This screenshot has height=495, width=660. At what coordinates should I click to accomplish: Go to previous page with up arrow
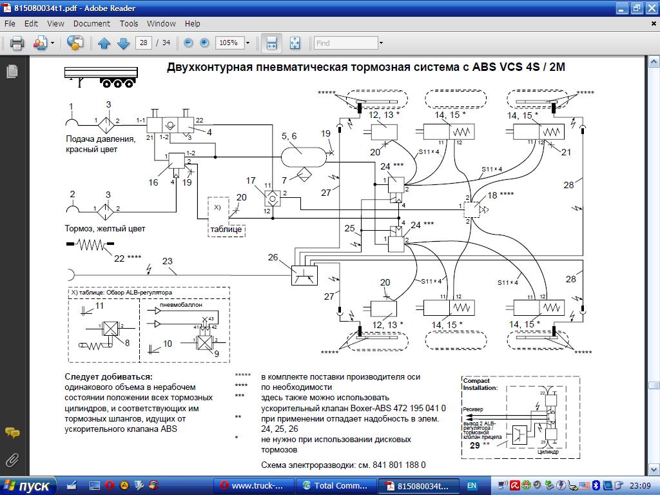pos(104,43)
